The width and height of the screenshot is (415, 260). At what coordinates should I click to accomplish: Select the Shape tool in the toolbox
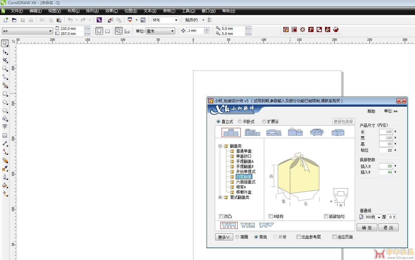tap(5, 52)
